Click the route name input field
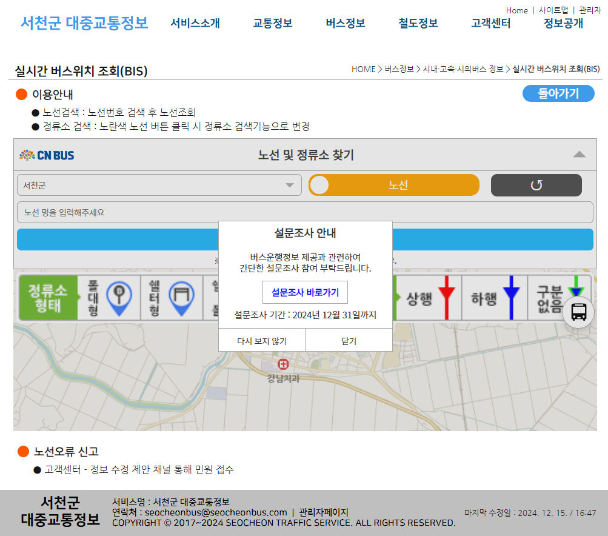Viewport: 608px width, 536px height. (304, 212)
